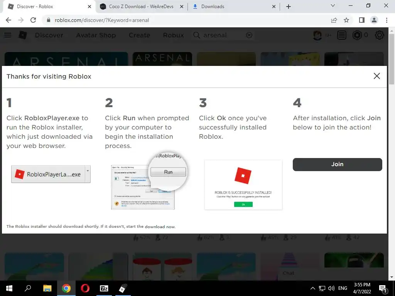Click the Run button illustration
The width and height of the screenshot is (395, 296).
click(168, 172)
